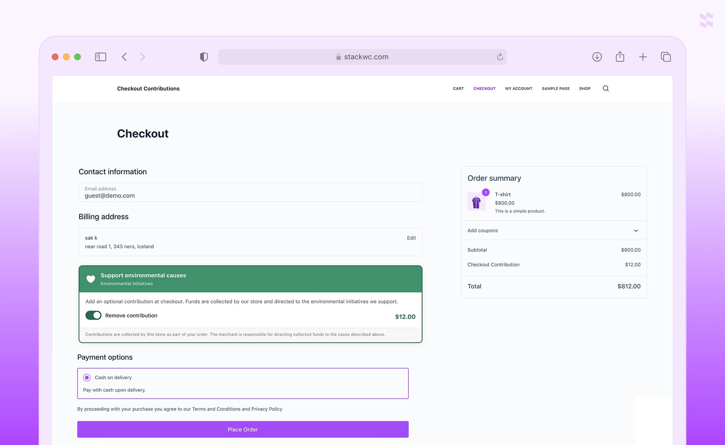
Task: Click the T-shirt product thumbnail
Action: [477, 201]
